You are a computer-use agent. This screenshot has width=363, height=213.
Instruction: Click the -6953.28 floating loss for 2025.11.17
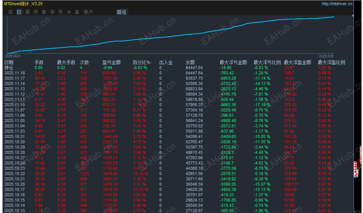(x=228, y=78)
